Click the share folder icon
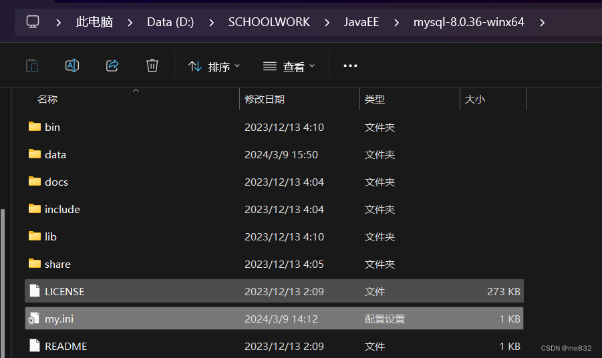Screen dimensions: 602x358 [x=35, y=263]
